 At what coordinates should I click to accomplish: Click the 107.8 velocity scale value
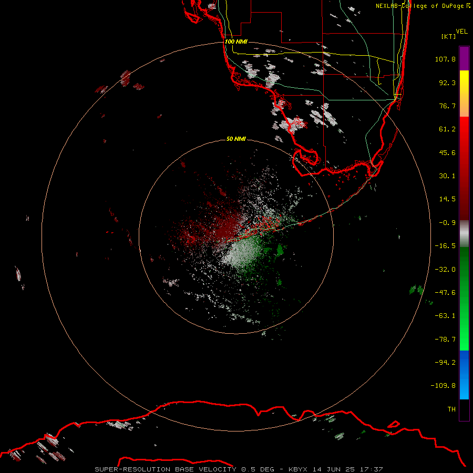point(445,59)
